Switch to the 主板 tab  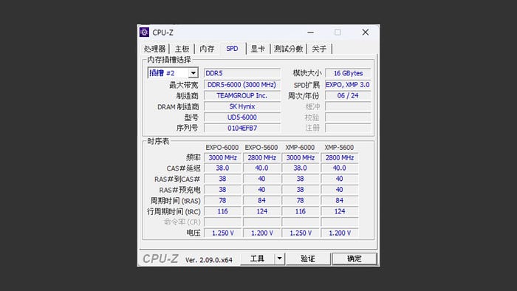point(182,49)
